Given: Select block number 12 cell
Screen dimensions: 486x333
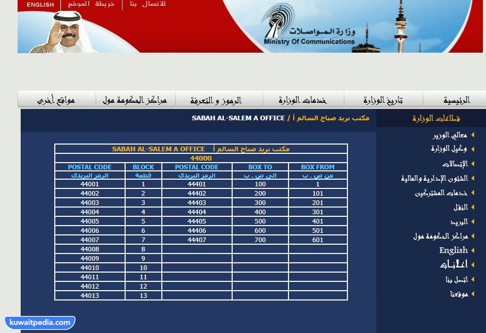Looking at the screenshot, I should coord(143,286).
